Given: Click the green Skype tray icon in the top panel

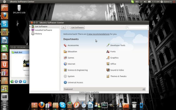Looking at the screenshot, I should click(x=133, y=2).
